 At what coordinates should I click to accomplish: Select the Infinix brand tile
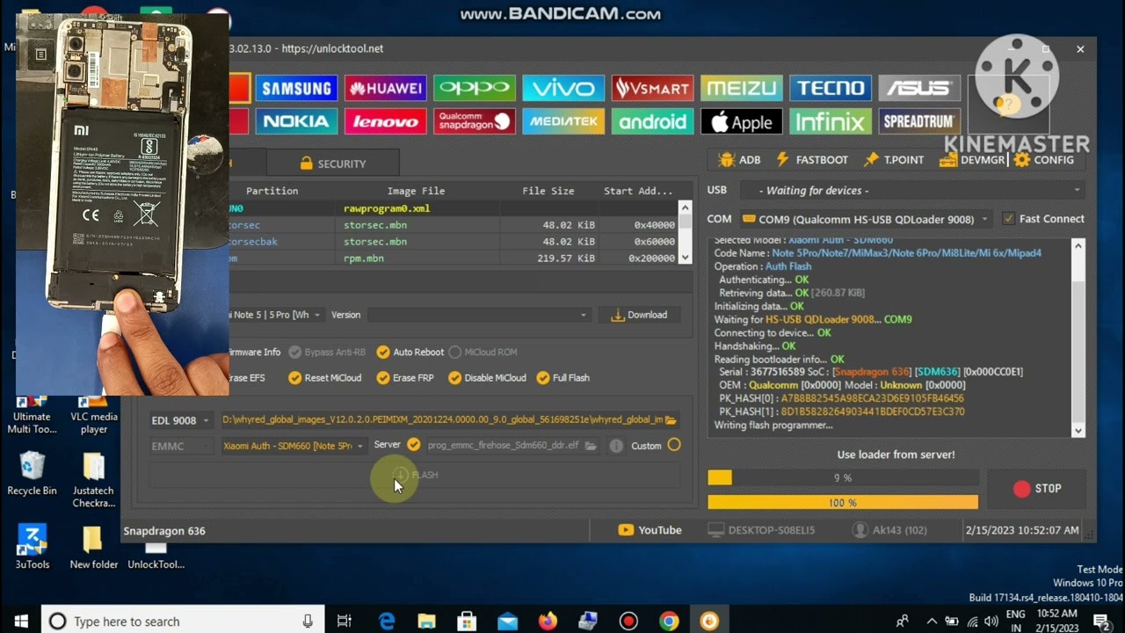pos(831,121)
